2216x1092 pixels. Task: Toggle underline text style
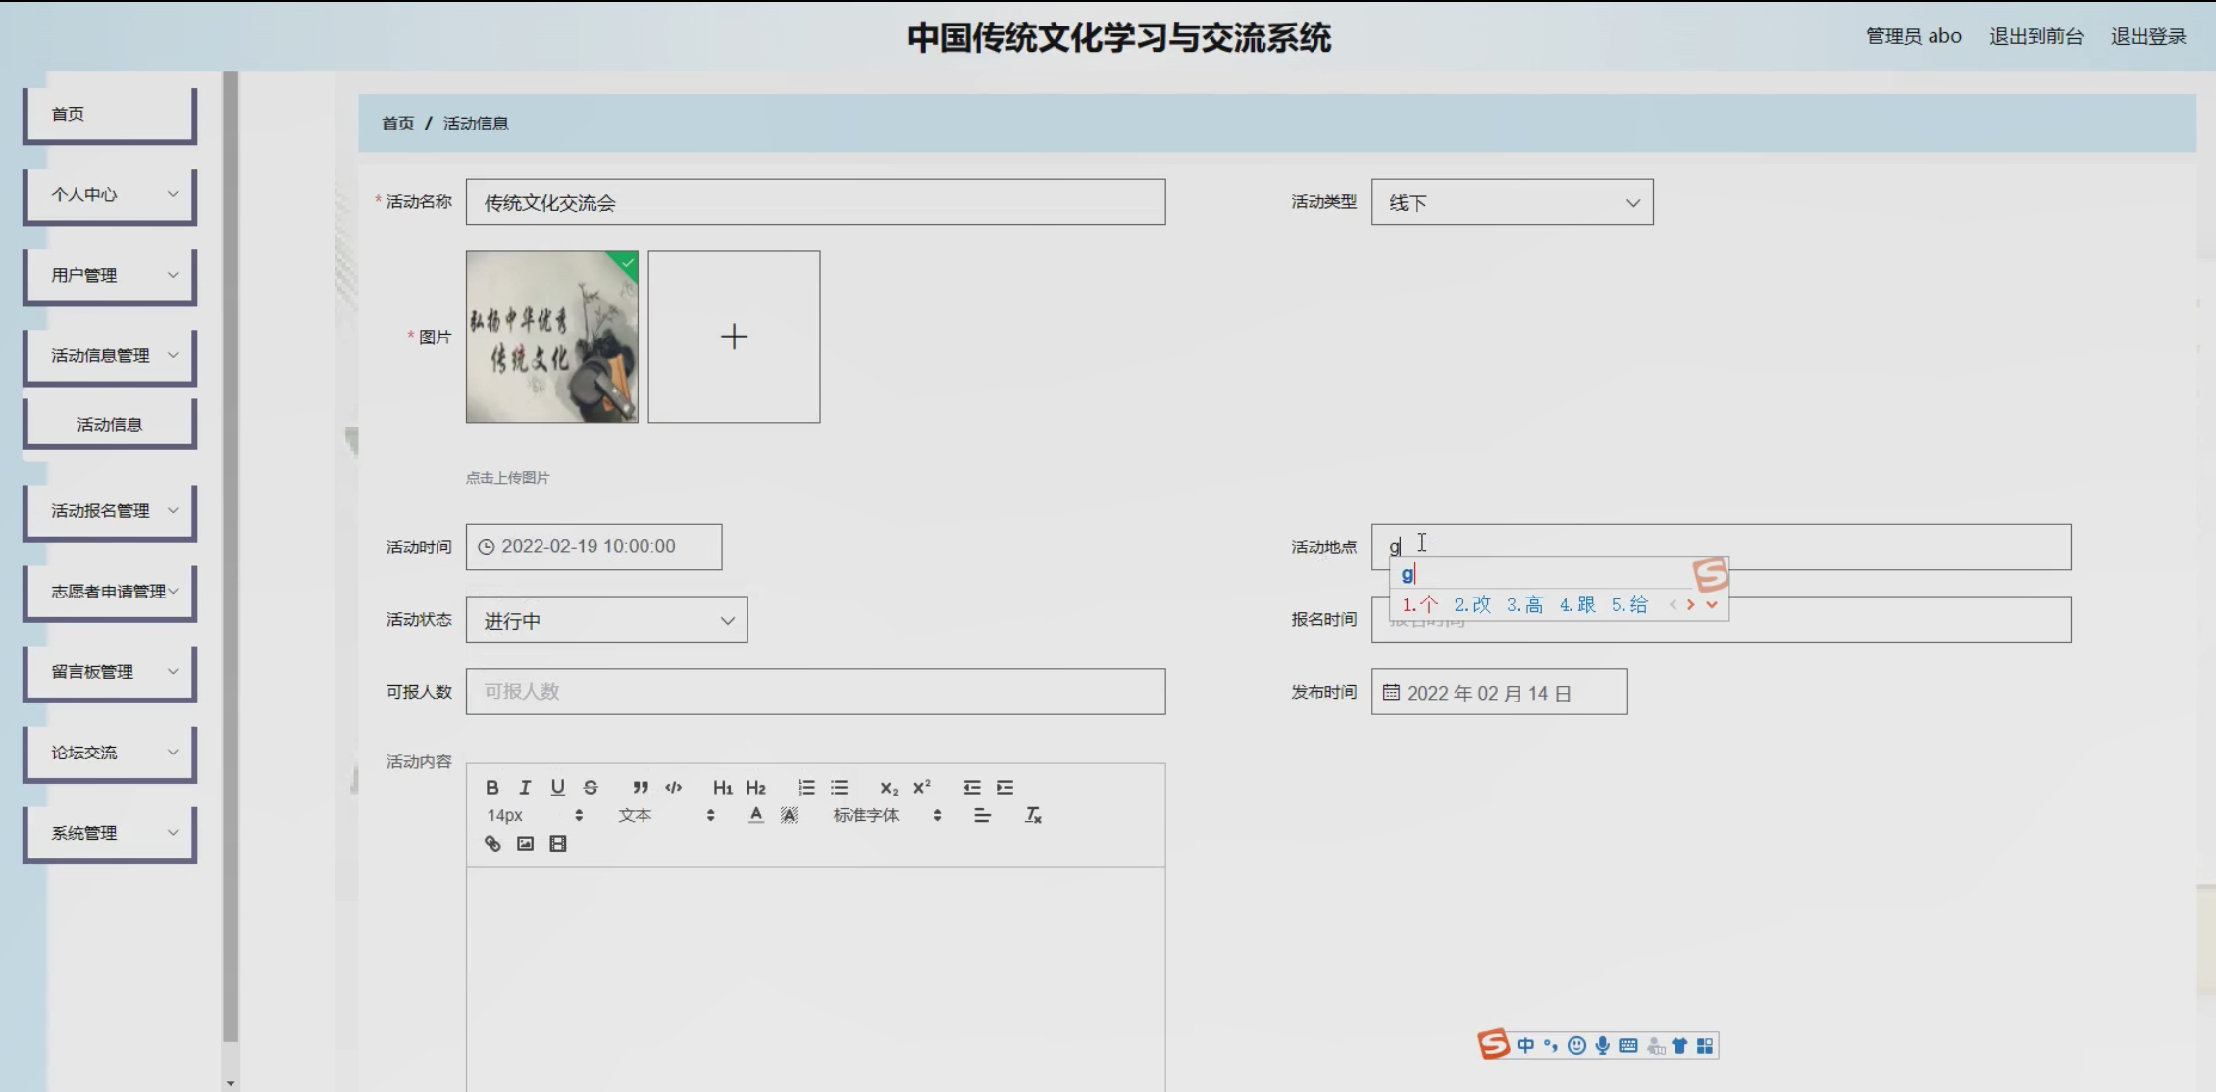point(557,787)
